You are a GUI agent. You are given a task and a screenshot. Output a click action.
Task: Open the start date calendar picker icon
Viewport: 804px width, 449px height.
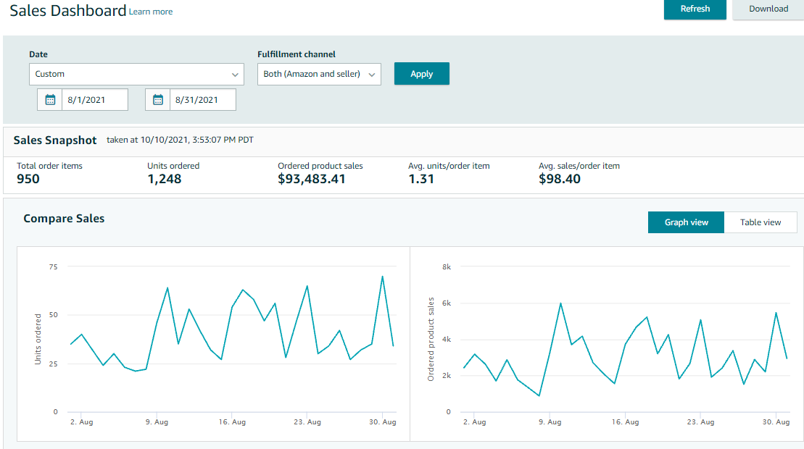pyautogui.click(x=50, y=100)
